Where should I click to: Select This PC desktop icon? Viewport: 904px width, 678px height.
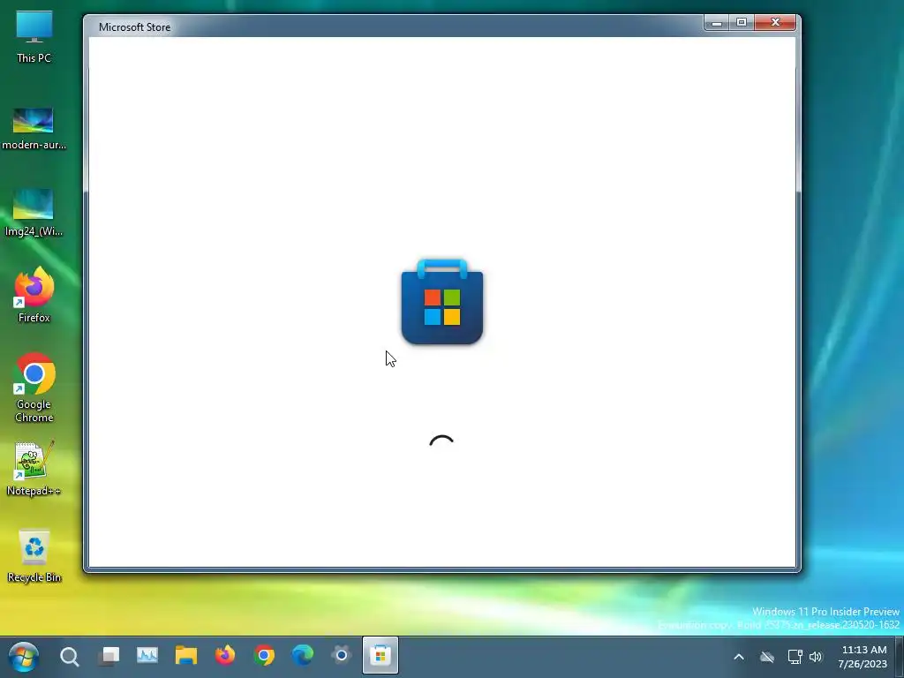coord(34,37)
